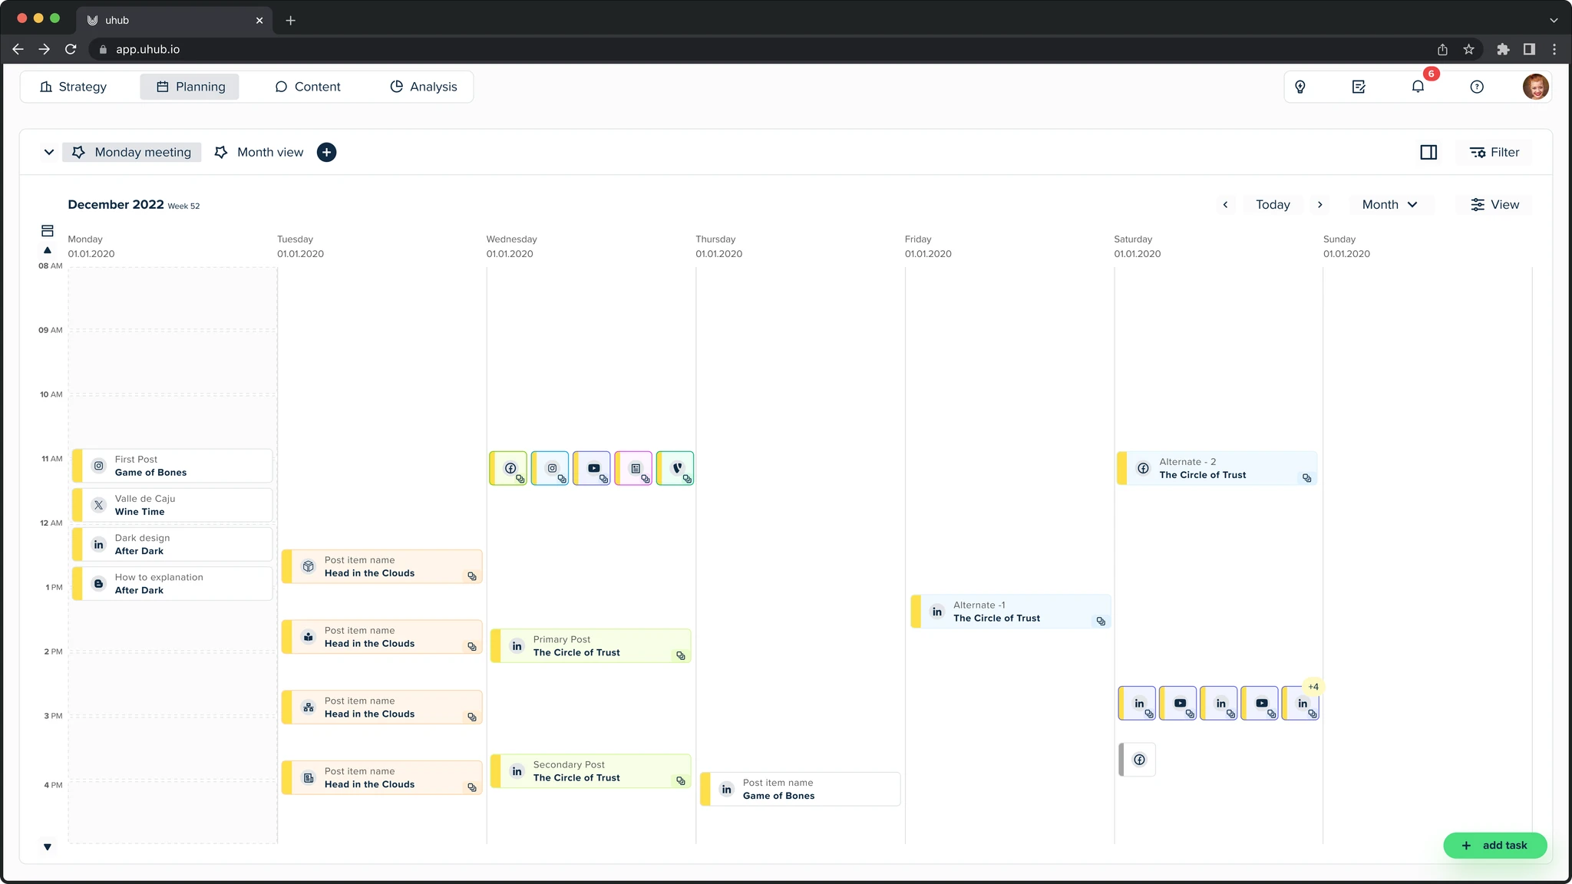This screenshot has height=884, width=1572.
Task: Switch to the Strategy tab
Action: click(74, 87)
